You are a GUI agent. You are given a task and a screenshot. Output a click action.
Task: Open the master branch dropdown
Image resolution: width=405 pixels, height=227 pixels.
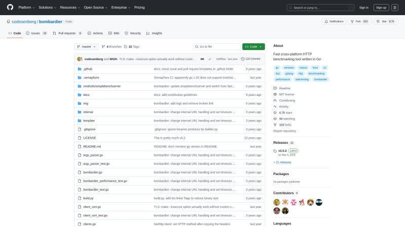87,46
